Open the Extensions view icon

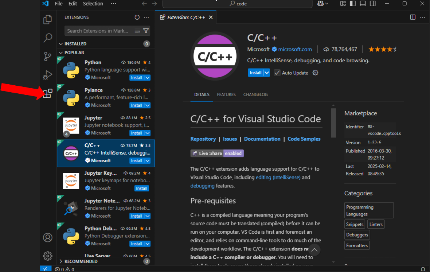coord(47,93)
